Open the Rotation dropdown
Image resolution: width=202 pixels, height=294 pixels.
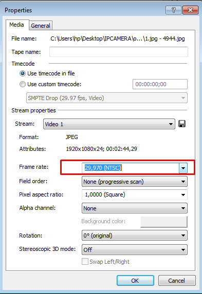pyautogui.click(x=135, y=236)
